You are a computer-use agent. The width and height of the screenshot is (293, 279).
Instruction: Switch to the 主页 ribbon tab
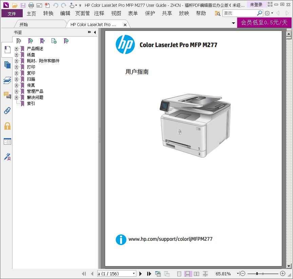31,14
